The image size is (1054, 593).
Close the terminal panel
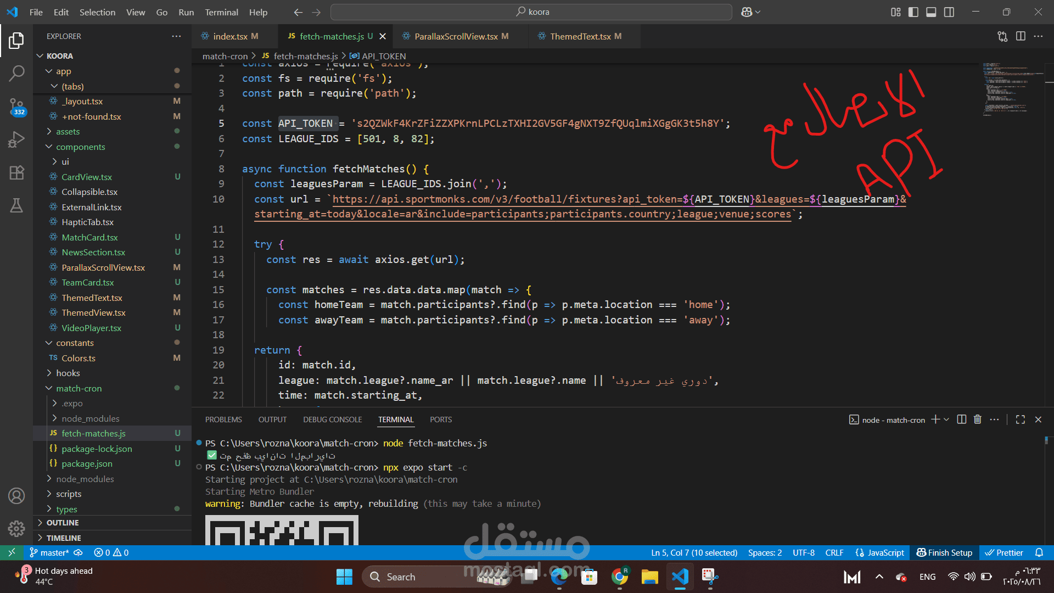tap(1038, 419)
